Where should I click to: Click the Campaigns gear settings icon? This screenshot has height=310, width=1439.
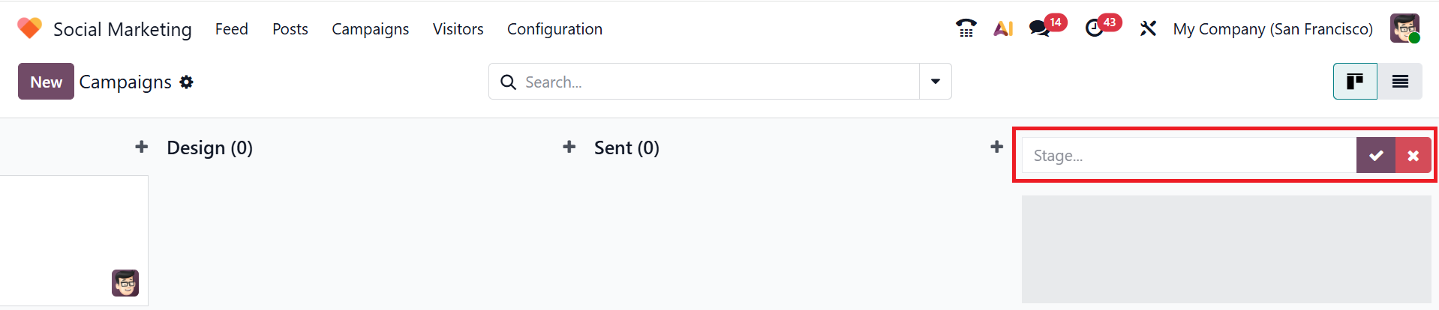(187, 82)
